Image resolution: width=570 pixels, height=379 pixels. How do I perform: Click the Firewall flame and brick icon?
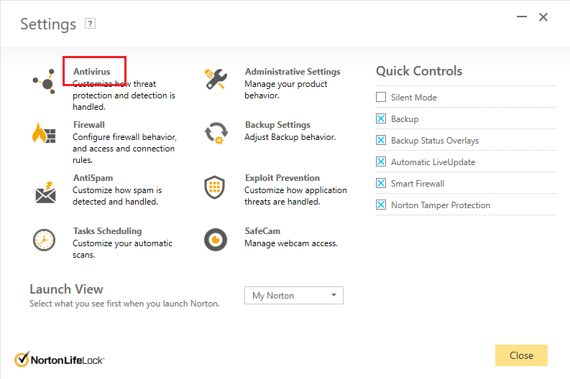click(44, 133)
